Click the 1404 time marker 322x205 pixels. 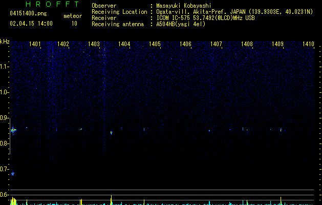click(x=124, y=44)
